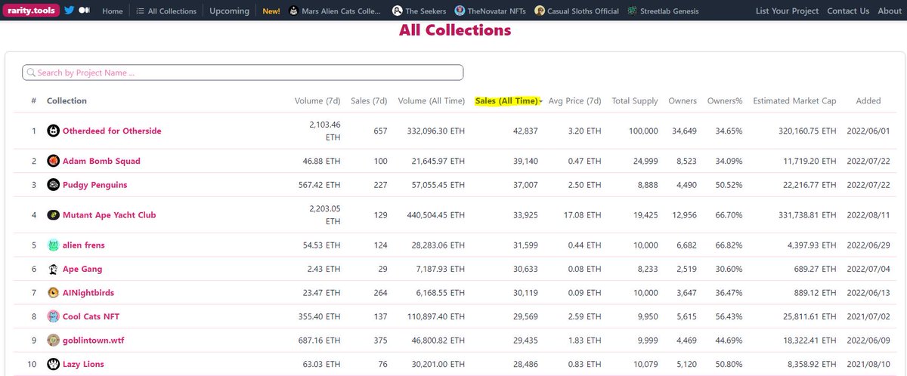Open Cool Cats NFT collection link
The height and width of the screenshot is (376, 907).
click(91, 316)
